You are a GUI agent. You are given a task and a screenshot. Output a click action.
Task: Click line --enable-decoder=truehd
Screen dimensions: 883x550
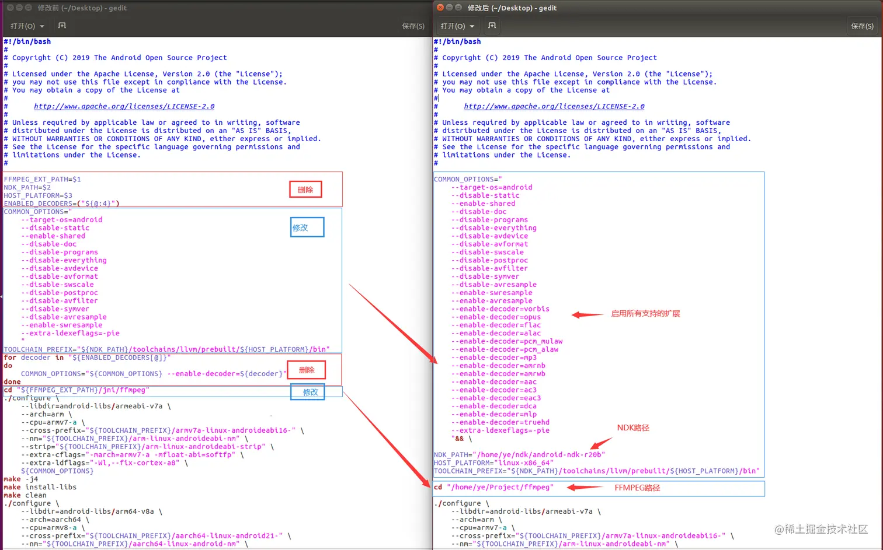tap(500, 423)
